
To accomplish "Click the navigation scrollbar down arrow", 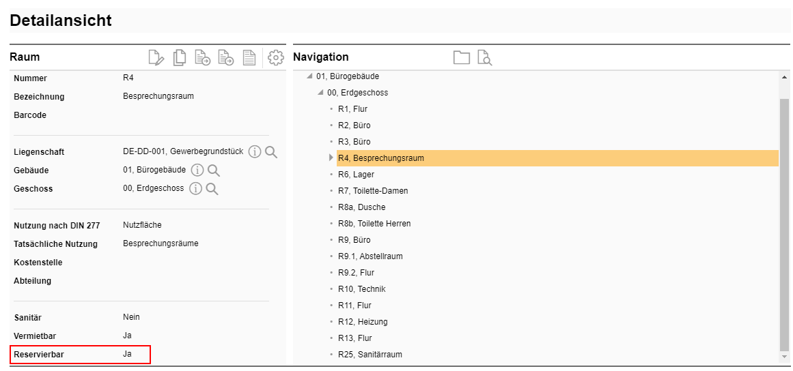I will pos(783,357).
